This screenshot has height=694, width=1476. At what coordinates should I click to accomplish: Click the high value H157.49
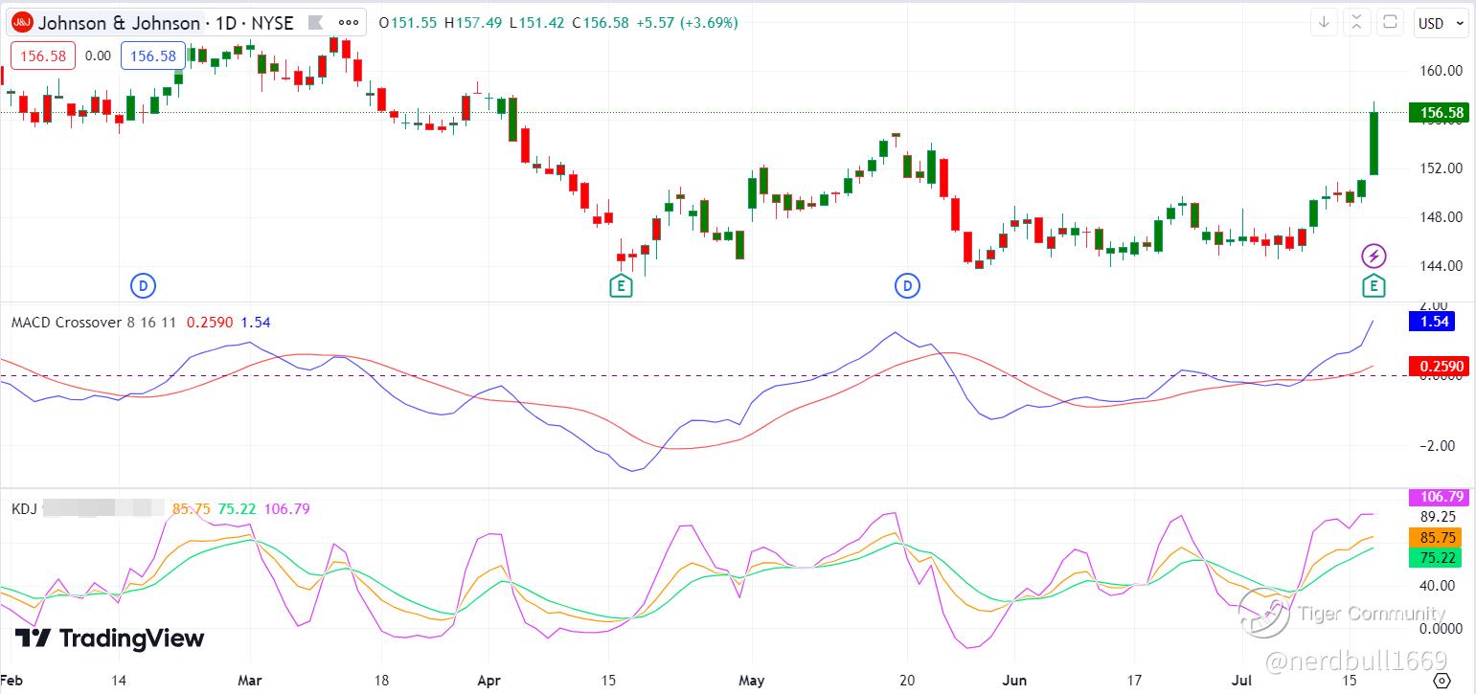coord(473,23)
